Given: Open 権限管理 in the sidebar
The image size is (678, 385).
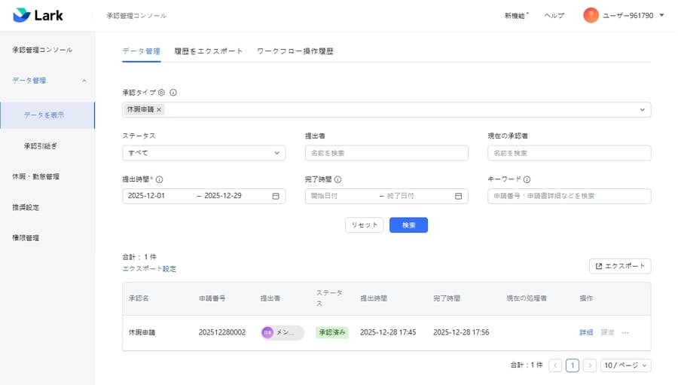Looking at the screenshot, I should 26,237.
